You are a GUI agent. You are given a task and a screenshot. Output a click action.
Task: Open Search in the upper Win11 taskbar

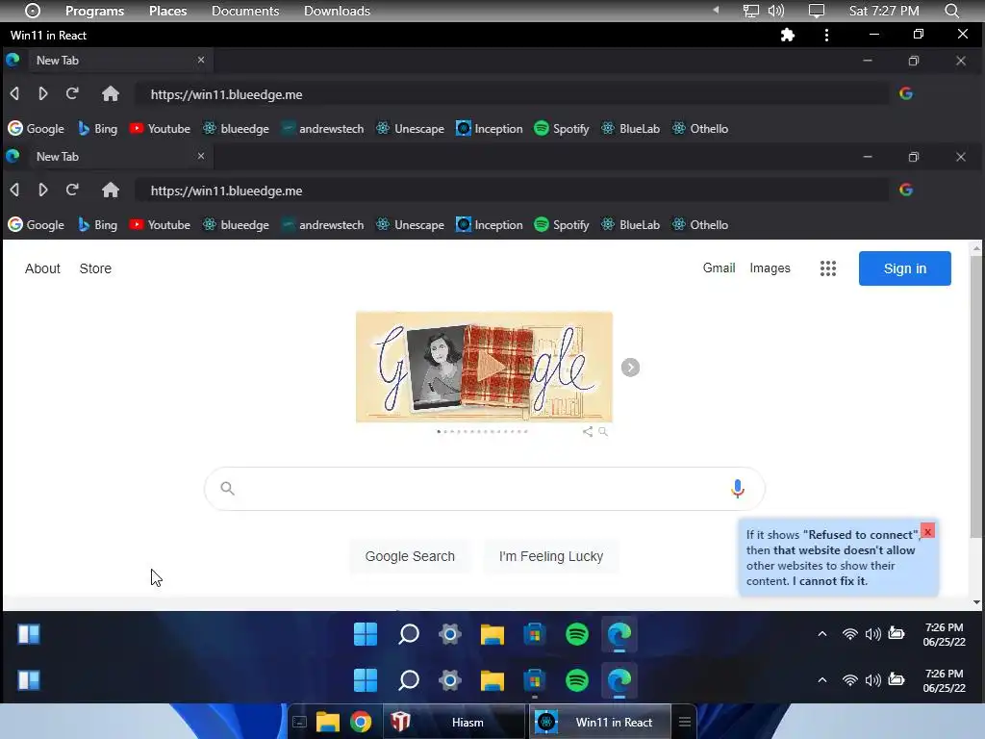click(x=408, y=634)
